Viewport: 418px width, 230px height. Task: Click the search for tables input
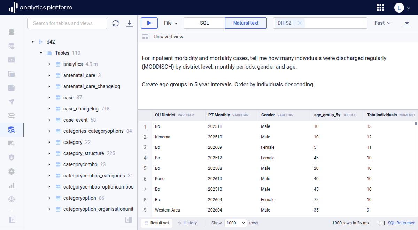pos(67,23)
